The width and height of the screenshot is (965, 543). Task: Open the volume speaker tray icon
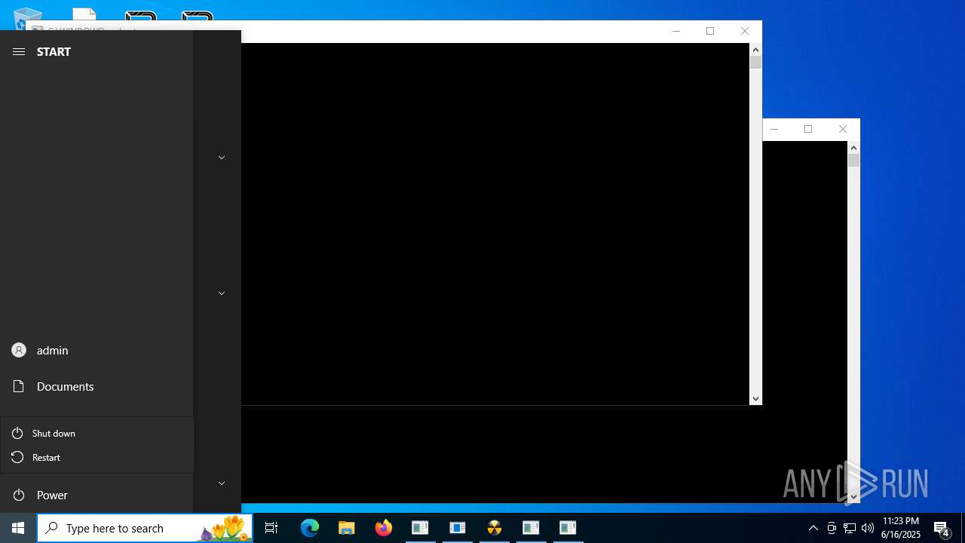tap(868, 528)
